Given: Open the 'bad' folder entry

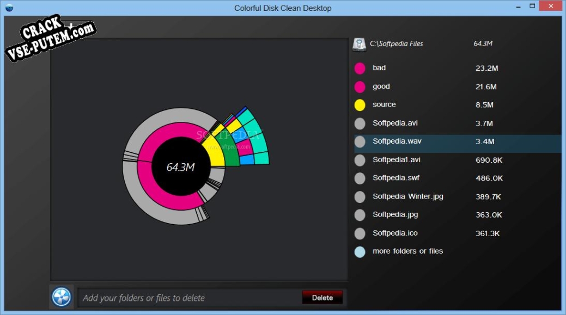Looking at the screenshot, I should coord(379,68).
